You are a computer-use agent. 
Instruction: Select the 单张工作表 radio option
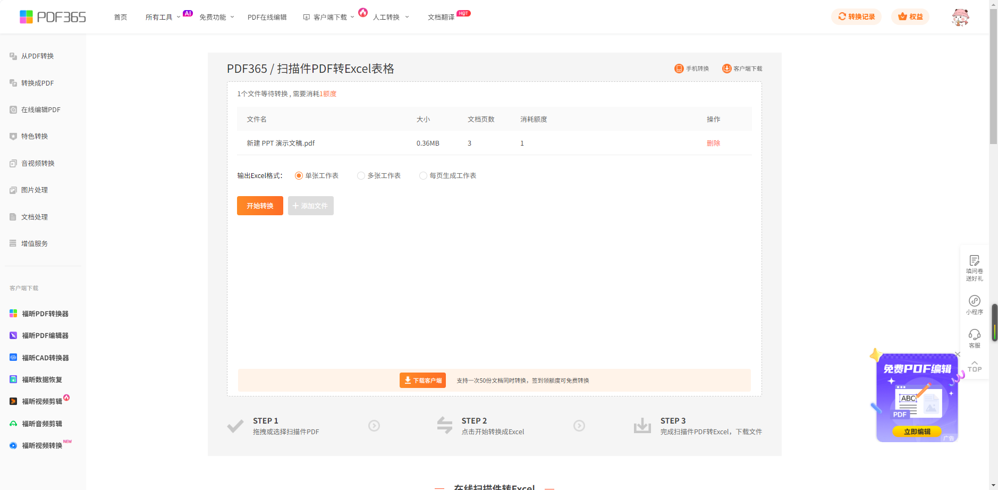coord(299,176)
